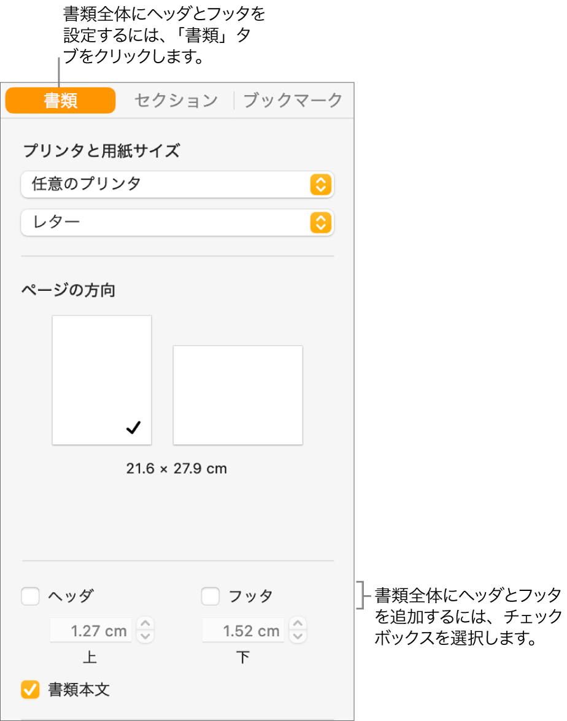
Task: Click the footer margin 1.52 cm field
Action: tap(244, 630)
